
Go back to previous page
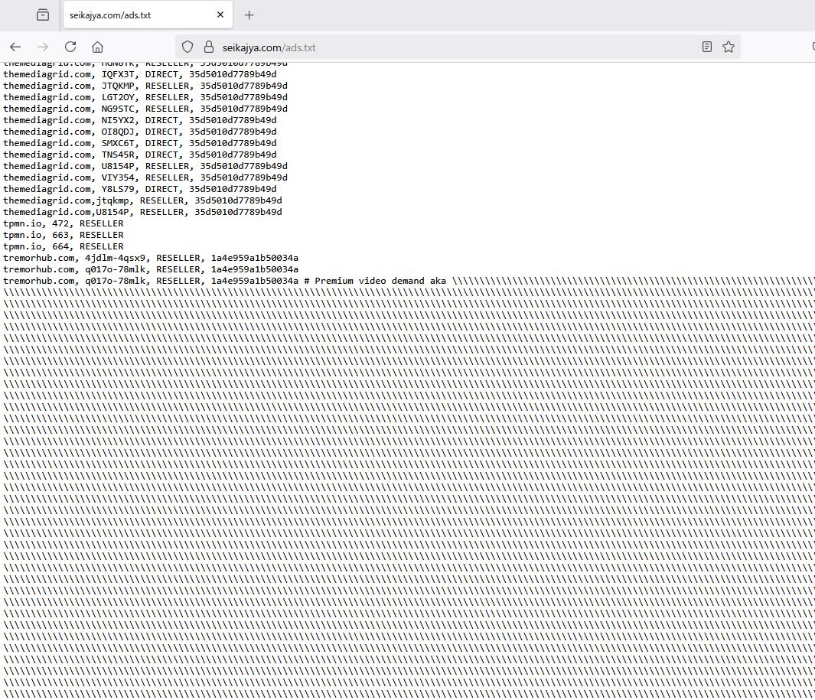click(15, 47)
